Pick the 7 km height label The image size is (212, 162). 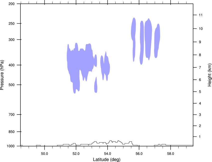click(x=200, y=68)
